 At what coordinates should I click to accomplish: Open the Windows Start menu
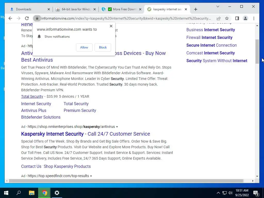6,193
